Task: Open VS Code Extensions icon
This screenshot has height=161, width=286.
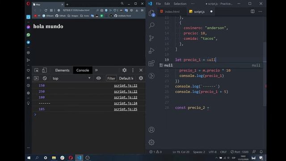Action: click(x=151, y=63)
